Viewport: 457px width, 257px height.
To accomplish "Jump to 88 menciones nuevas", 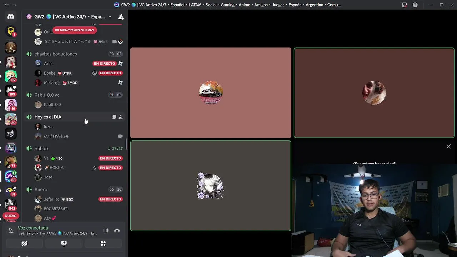I will [75, 30].
